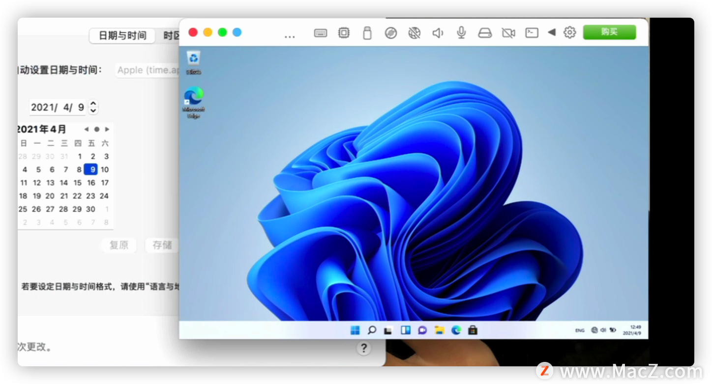Open Microsoft Store on the Windows taskbar
Screen dimensions: 712x384
coord(473,330)
